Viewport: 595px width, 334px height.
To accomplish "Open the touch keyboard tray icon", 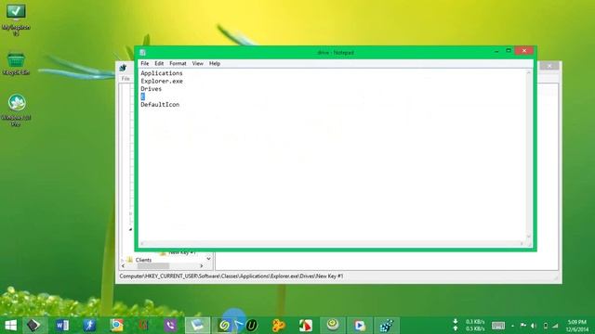I will point(498,326).
